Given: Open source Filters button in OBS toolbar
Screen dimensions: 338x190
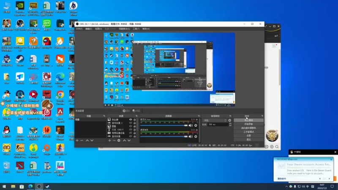Looking at the screenshot, I should (136, 111).
